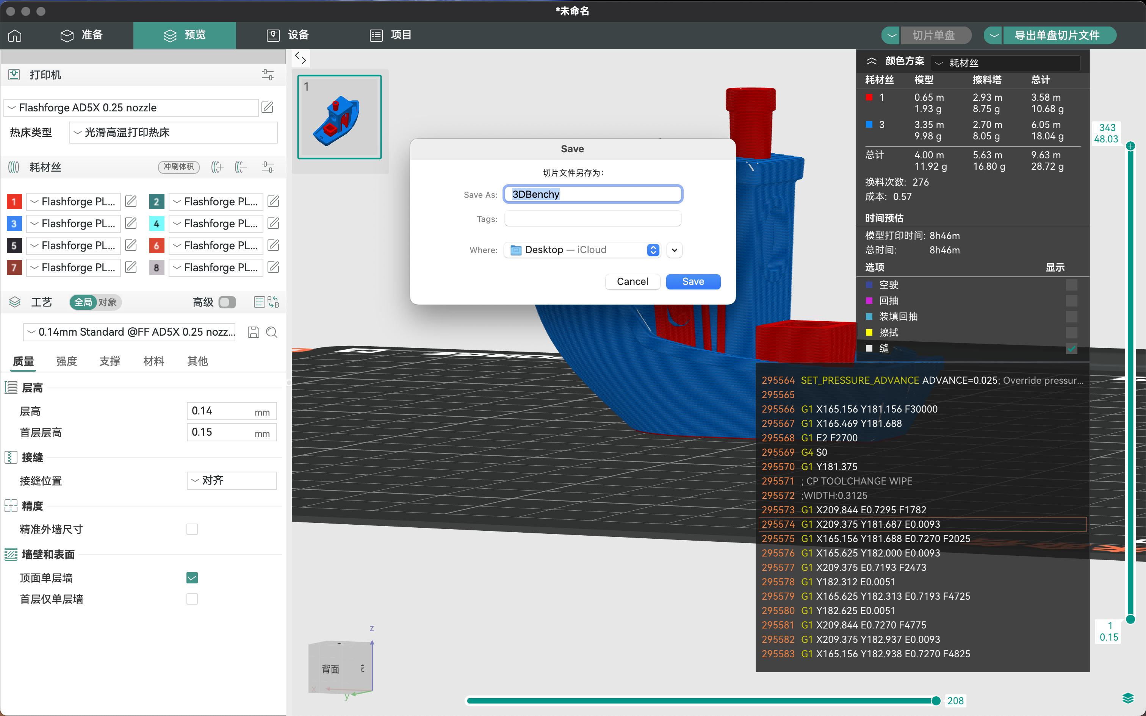The width and height of the screenshot is (1146, 716).
Task: Click the add filament icon
Action: [x=217, y=167]
